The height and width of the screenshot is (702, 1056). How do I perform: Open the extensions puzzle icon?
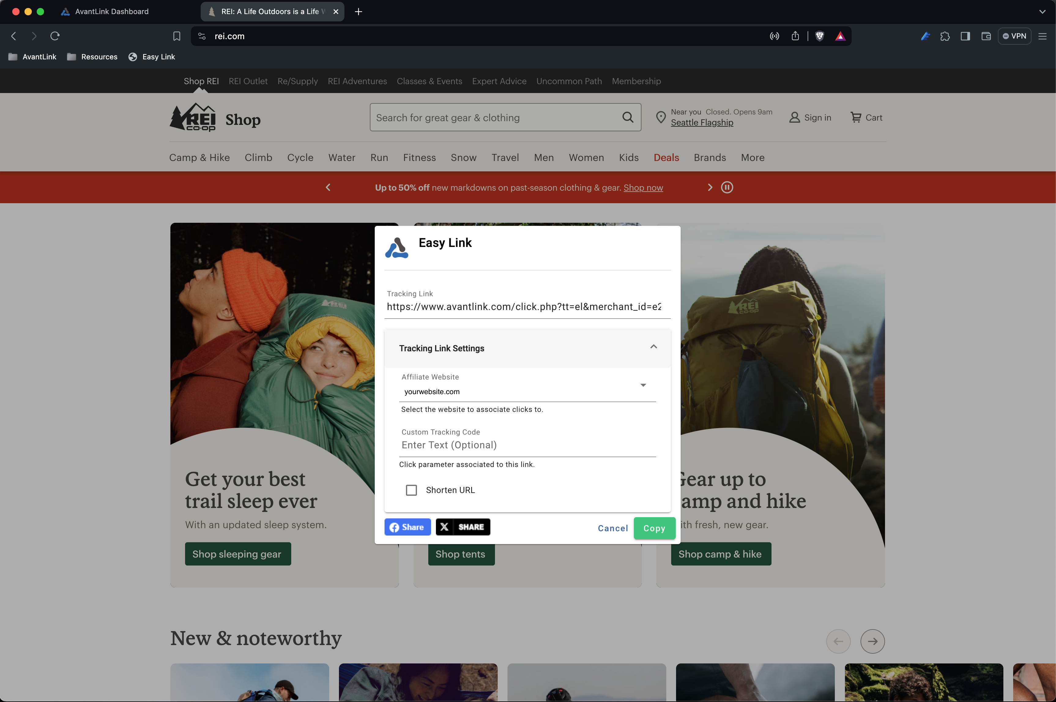[x=945, y=36]
